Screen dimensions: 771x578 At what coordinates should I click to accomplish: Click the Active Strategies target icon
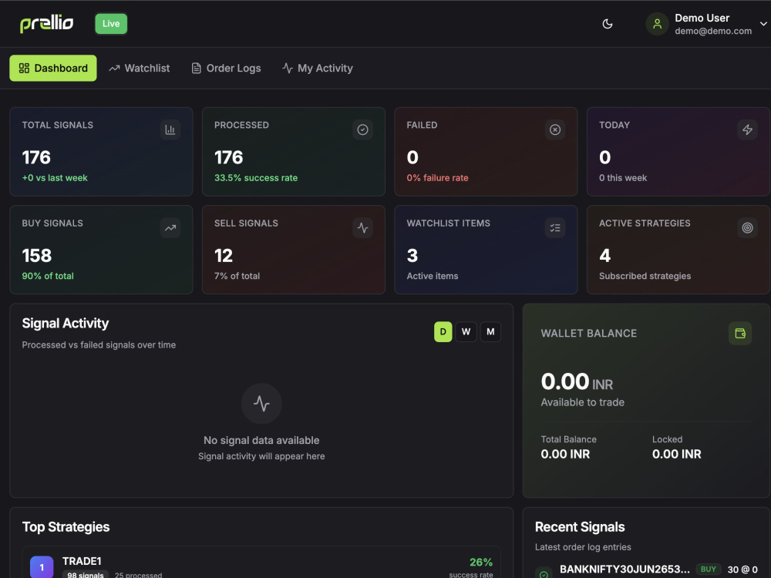coord(747,228)
